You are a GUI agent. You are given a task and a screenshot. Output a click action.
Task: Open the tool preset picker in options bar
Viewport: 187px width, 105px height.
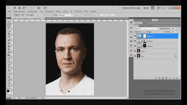pos(11,15)
